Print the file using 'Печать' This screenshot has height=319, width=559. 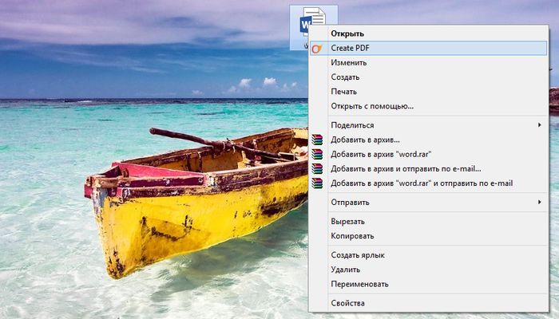point(344,92)
